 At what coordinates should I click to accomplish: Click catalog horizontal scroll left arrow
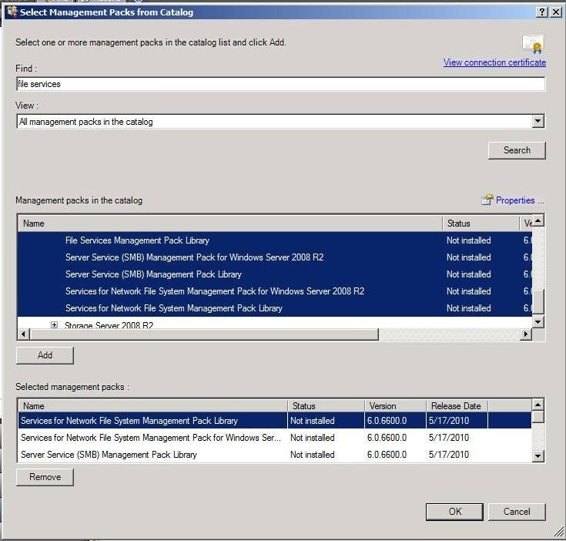pyautogui.click(x=23, y=334)
